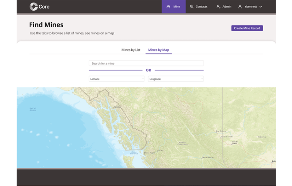This screenshot has height=186, width=292.
Task: Click Juneau on the map
Action: [x=117, y=107]
